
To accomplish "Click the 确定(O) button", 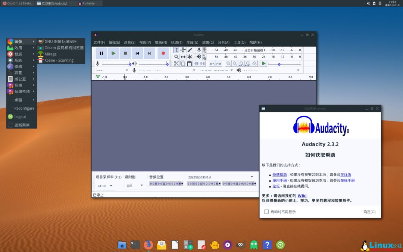I will click(x=369, y=212).
